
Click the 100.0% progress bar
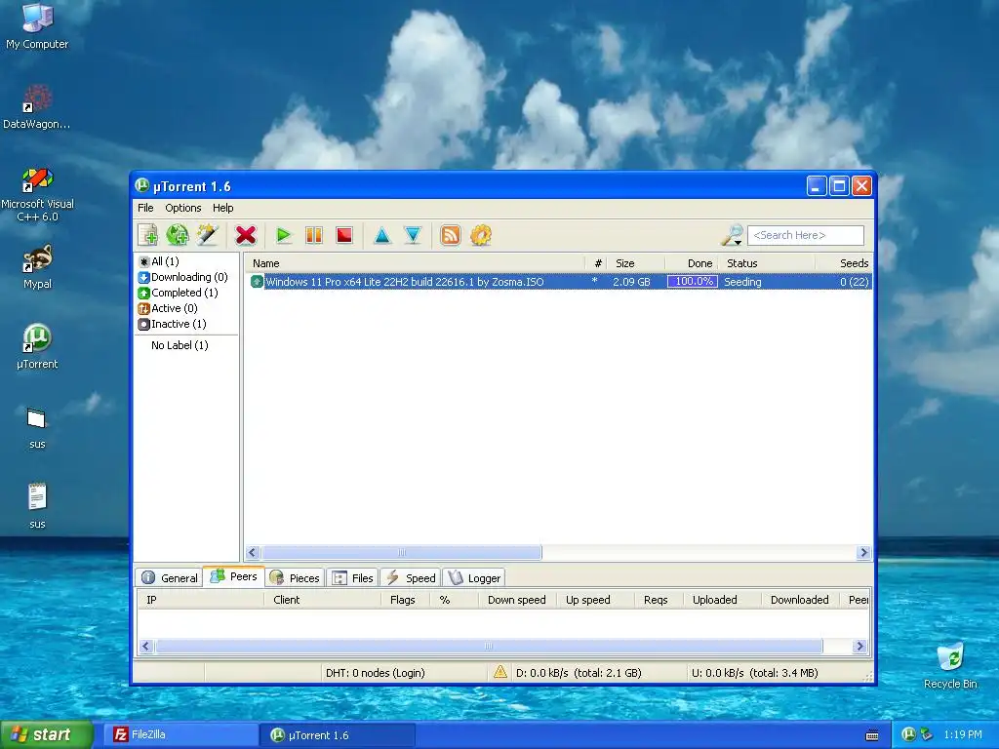point(693,282)
